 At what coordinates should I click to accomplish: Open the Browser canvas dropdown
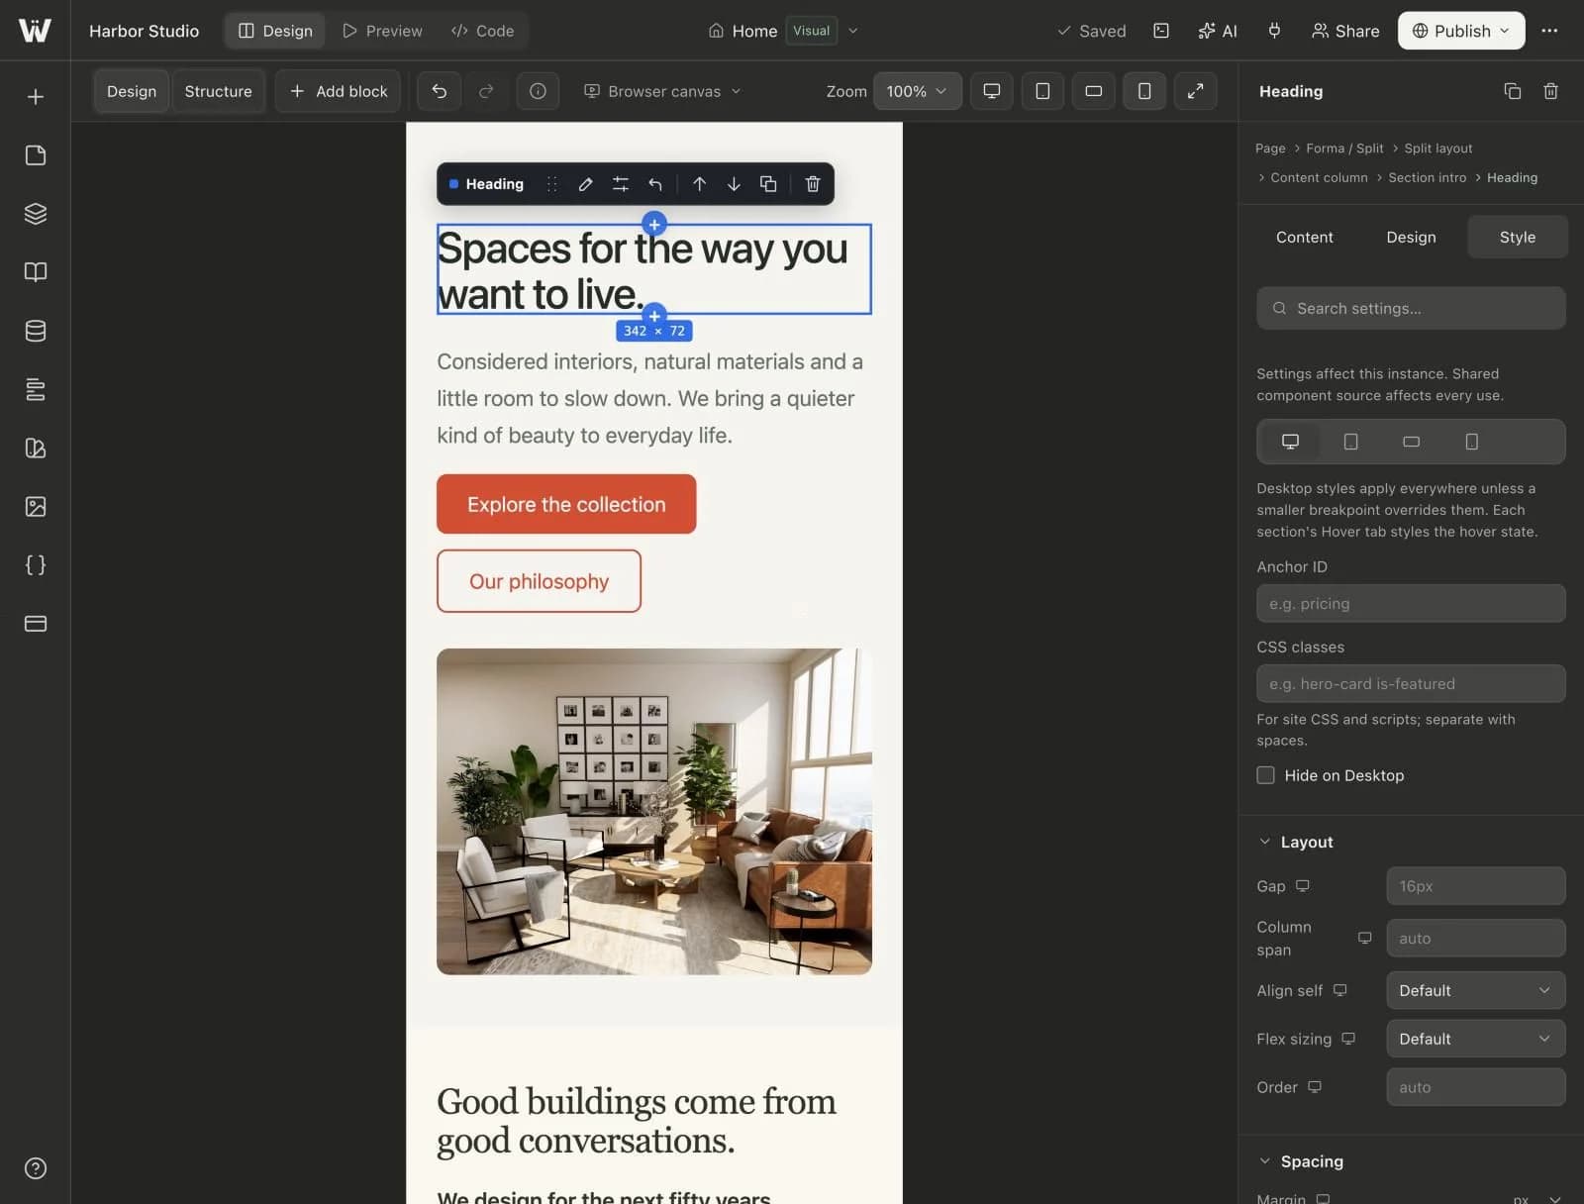coord(662,91)
